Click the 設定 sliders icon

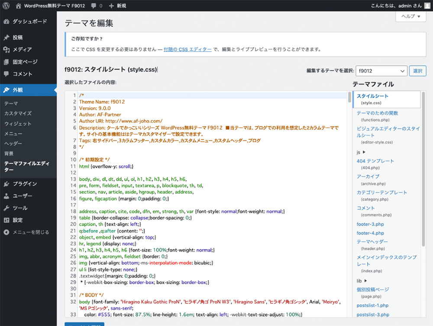click(x=6, y=220)
